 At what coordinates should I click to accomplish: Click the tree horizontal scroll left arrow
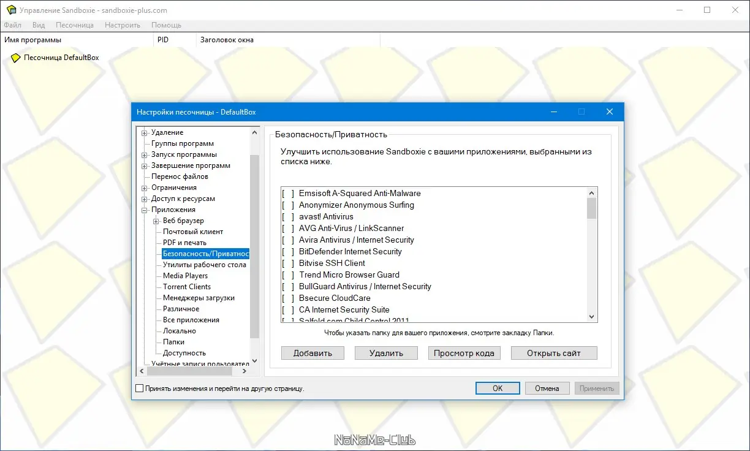[142, 371]
